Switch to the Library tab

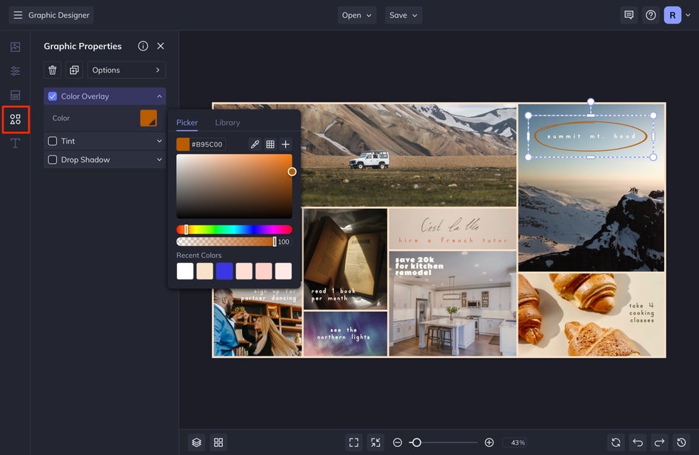(x=227, y=123)
